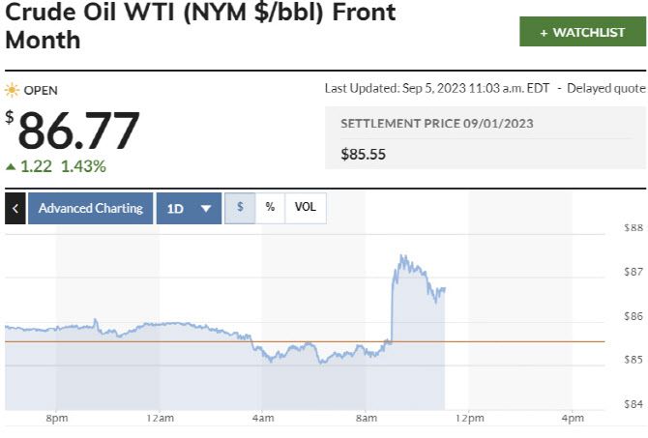Open the 1D time range dropdown
The image size is (648, 438).
pos(189,208)
